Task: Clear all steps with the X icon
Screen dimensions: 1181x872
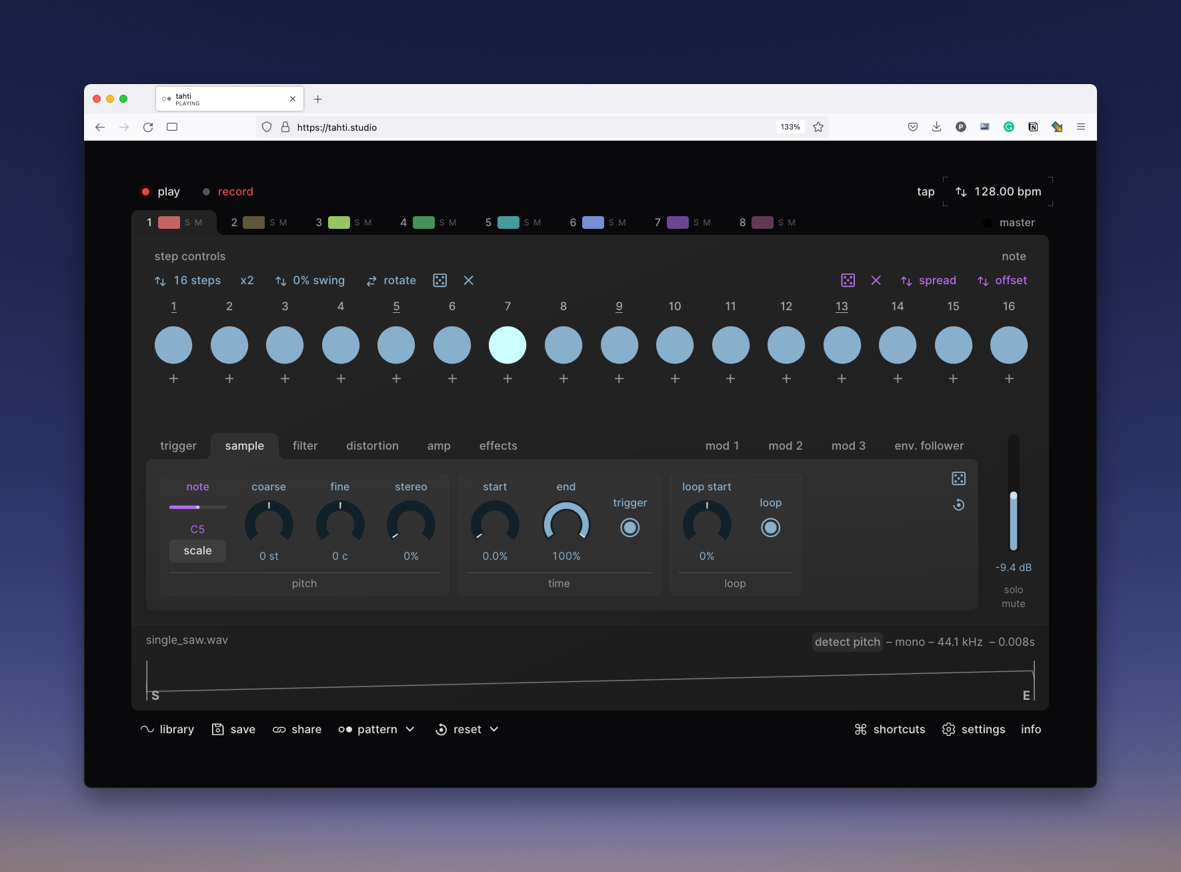Action: 469,280
